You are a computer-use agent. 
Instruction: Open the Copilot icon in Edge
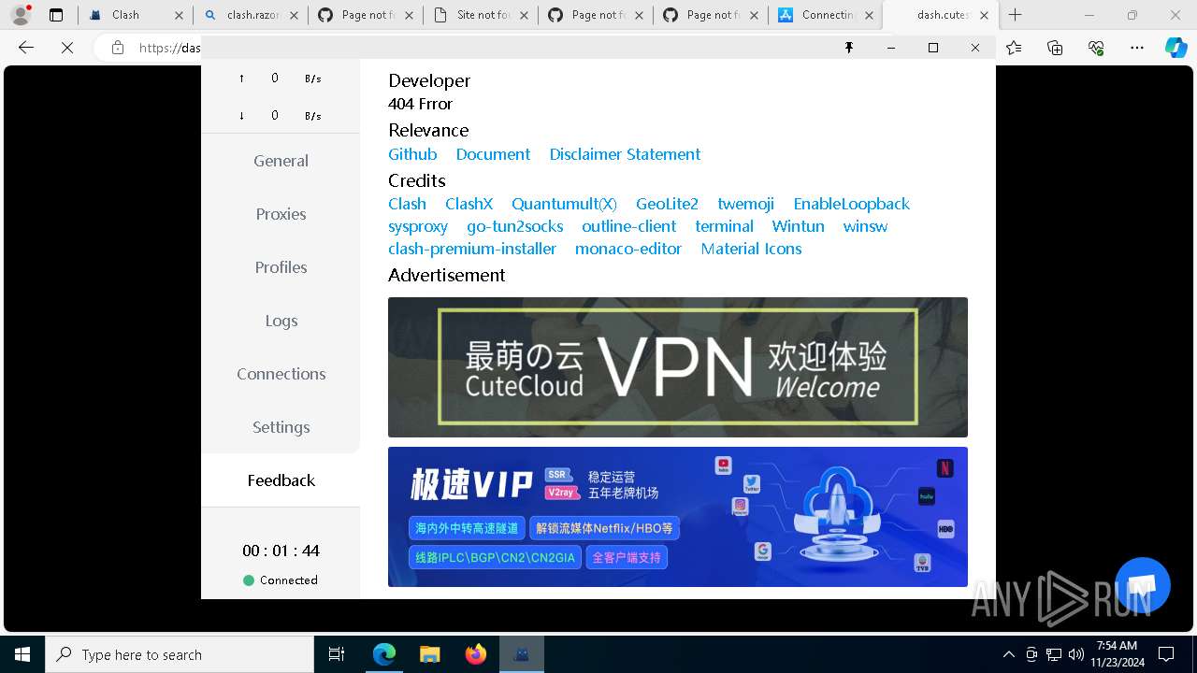coord(1175,48)
